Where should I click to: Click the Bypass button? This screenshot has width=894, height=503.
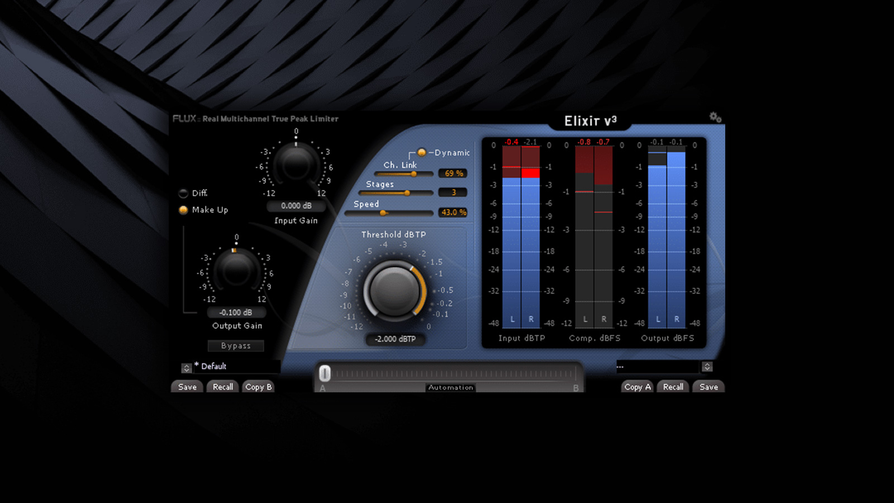[x=236, y=346]
